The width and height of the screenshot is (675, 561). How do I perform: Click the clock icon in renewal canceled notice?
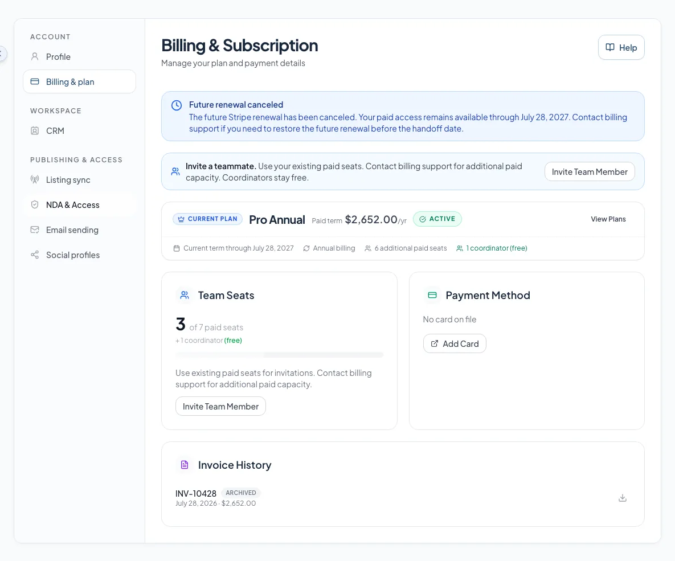click(x=177, y=105)
